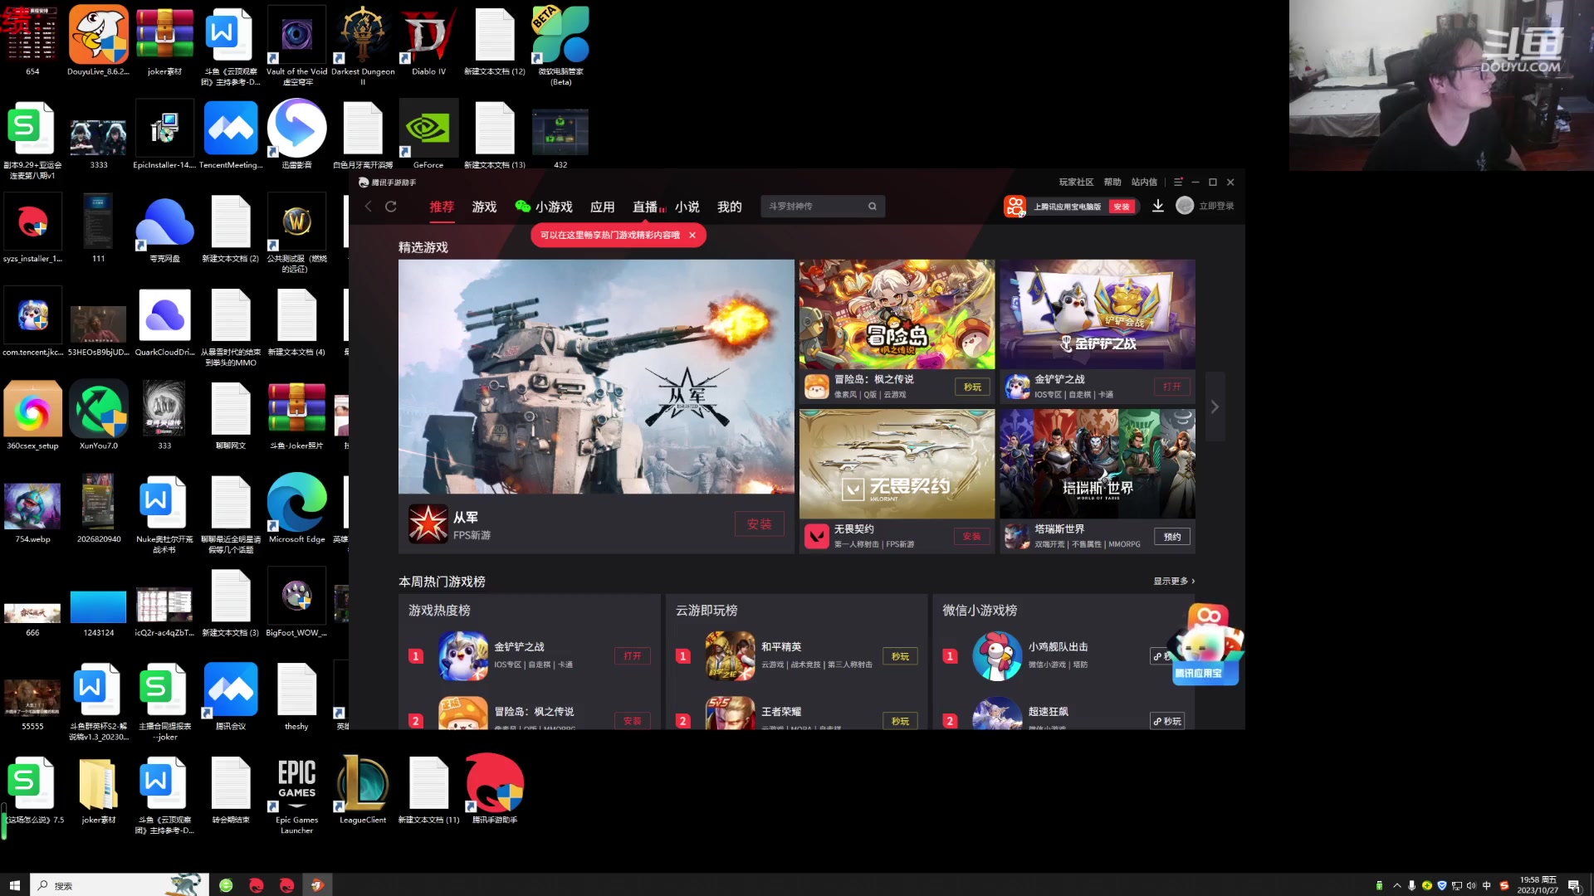
Task: Switch to 小说 tab
Action: click(687, 207)
